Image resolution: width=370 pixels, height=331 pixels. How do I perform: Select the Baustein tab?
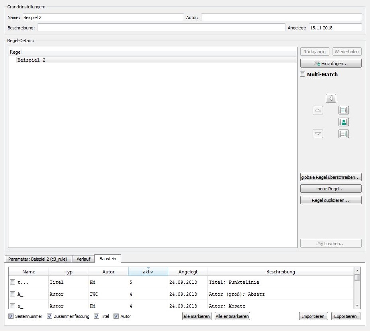[x=108, y=259]
